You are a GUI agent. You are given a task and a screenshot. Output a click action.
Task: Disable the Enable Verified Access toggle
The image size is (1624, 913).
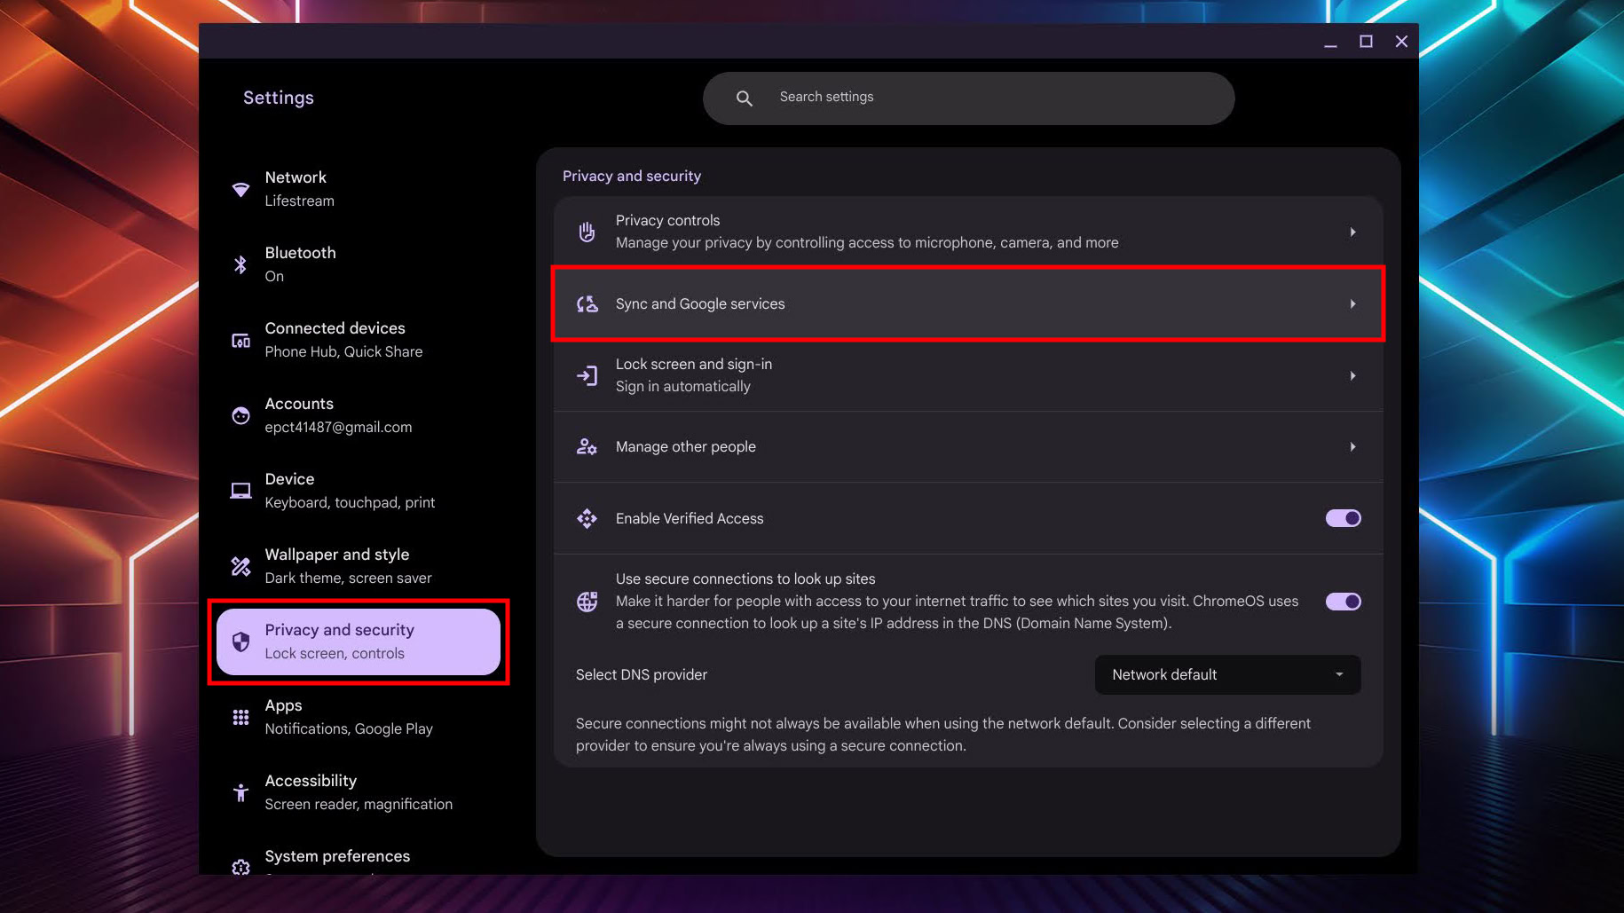click(1343, 518)
